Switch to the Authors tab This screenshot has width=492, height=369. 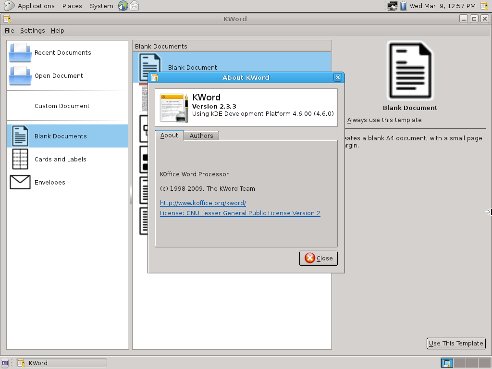click(201, 135)
